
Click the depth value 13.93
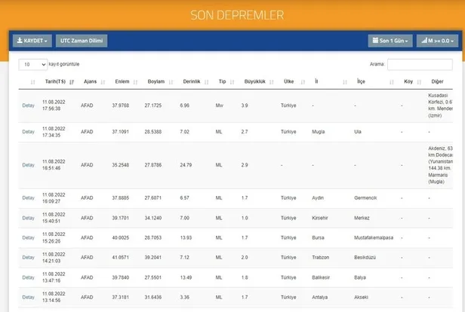pyautogui.click(x=186, y=237)
